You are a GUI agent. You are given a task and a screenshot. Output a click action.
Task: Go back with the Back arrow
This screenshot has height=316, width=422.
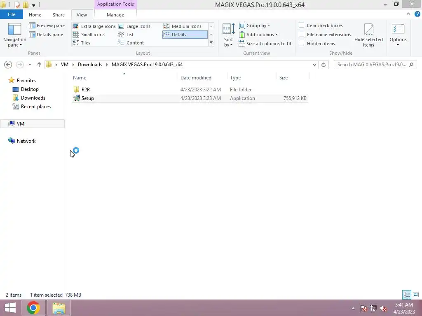(x=8, y=65)
